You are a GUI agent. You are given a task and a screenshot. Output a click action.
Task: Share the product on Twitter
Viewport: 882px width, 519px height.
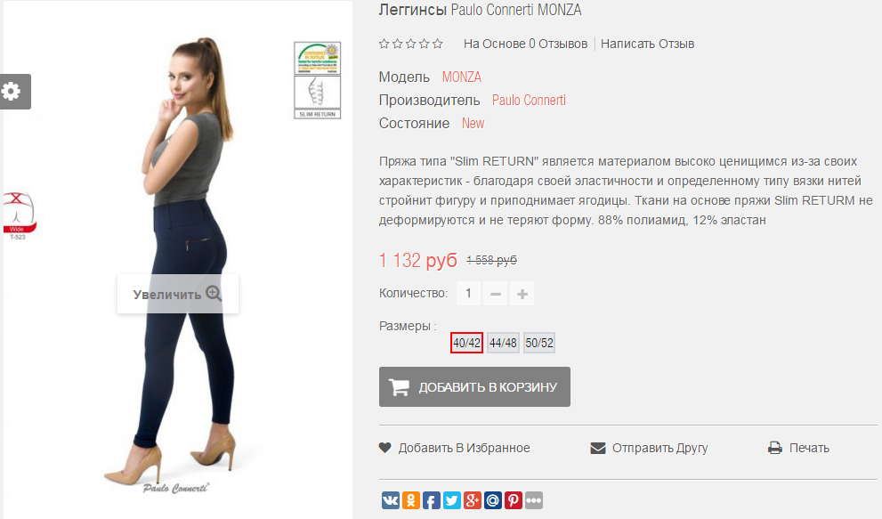tap(452, 500)
